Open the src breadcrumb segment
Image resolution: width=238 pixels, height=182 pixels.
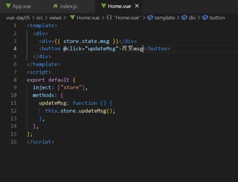[x=39, y=18]
